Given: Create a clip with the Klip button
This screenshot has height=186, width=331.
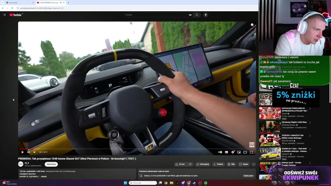Looking at the screenshot, I should (231, 164).
